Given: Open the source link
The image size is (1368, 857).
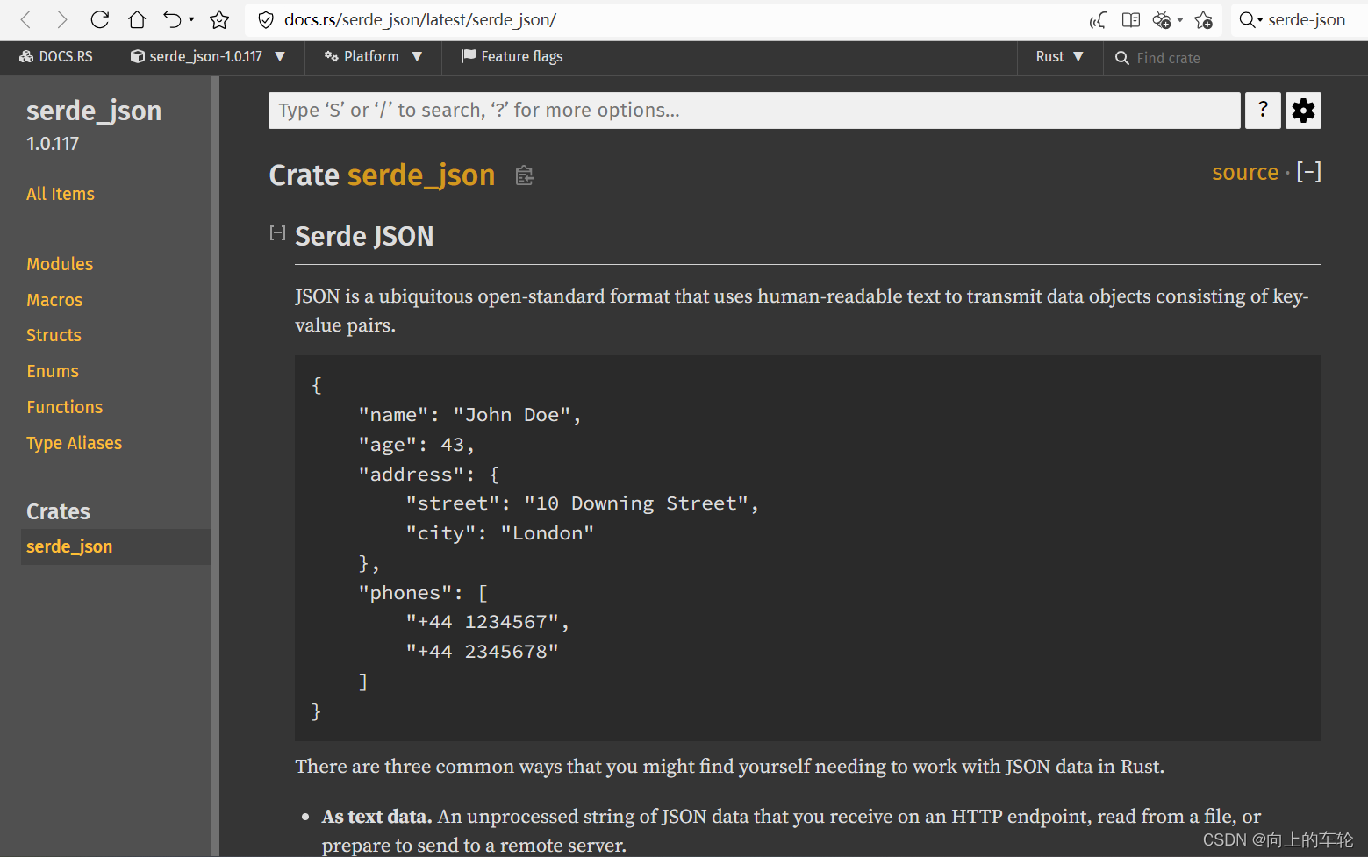Looking at the screenshot, I should [1245, 172].
